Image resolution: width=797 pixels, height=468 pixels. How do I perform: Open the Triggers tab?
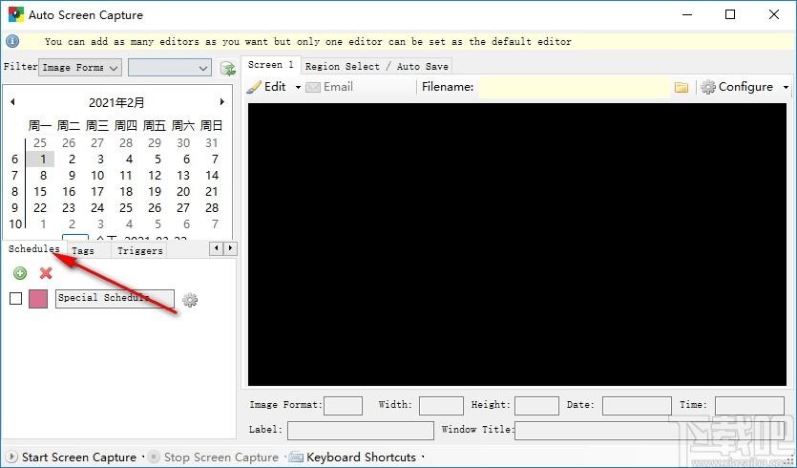[x=139, y=250]
